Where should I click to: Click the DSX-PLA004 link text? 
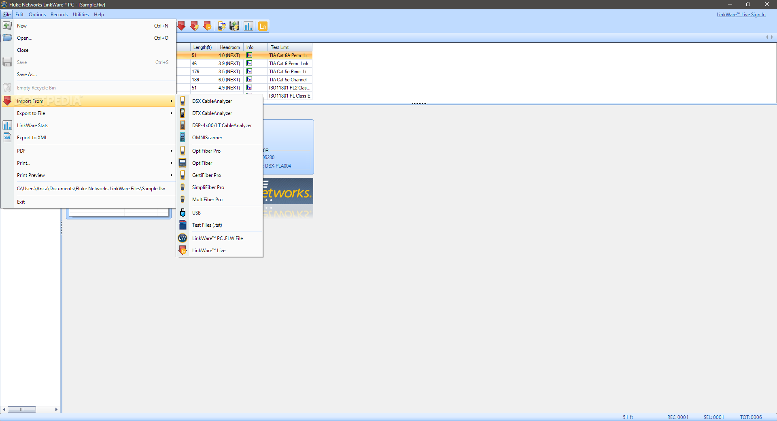coord(278,166)
